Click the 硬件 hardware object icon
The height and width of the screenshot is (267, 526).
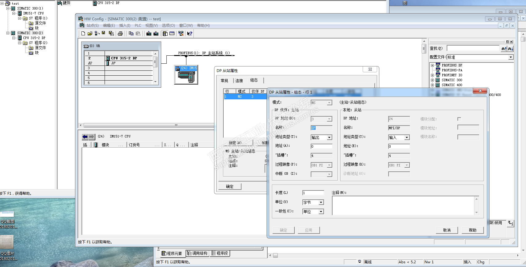[60, 3]
